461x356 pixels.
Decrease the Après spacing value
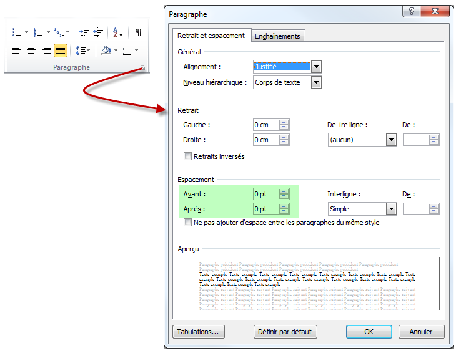click(x=284, y=212)
